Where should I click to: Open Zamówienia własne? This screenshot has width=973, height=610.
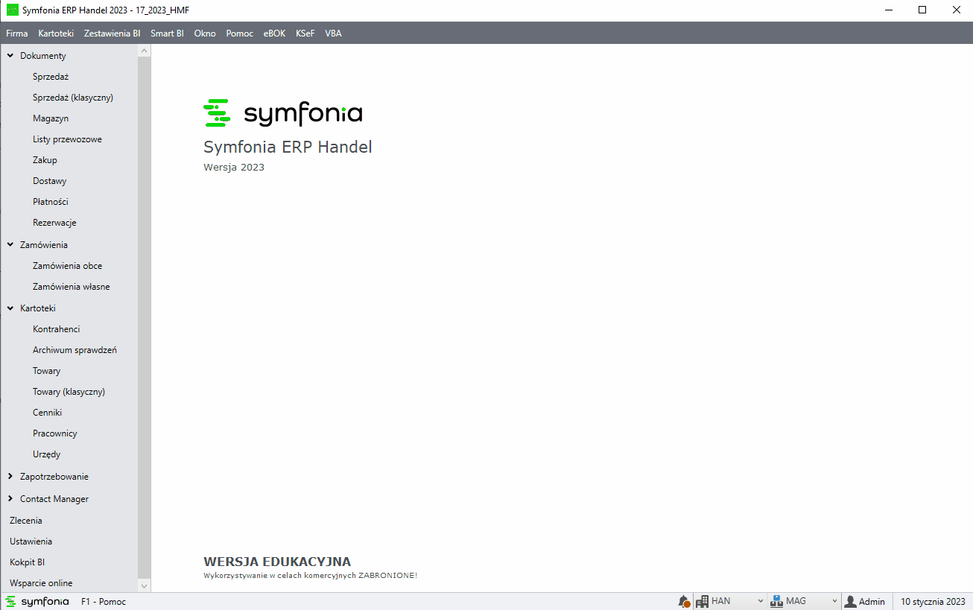coord(72,287)
